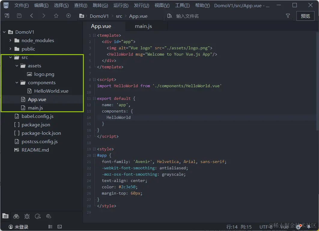319x231 pixels.
Task: Click the HBuilderX logo icon
Action: 6,5
